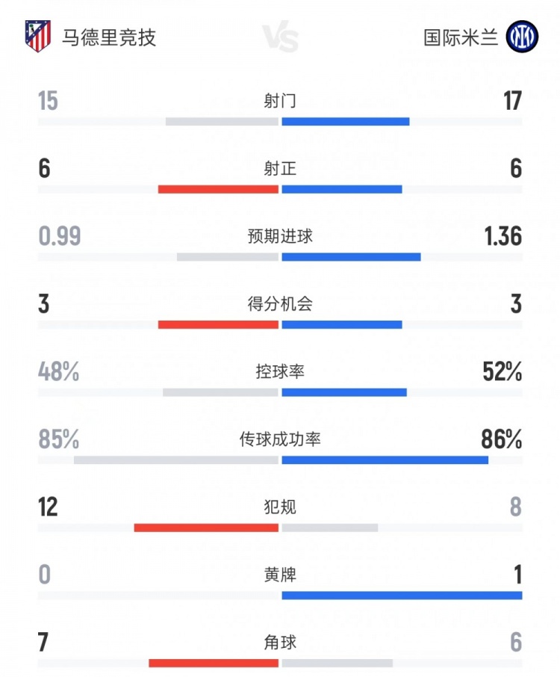560x677 pixels.
Task: Click the blue 黄牌 bar for Inter
Action: pos(402,596)
